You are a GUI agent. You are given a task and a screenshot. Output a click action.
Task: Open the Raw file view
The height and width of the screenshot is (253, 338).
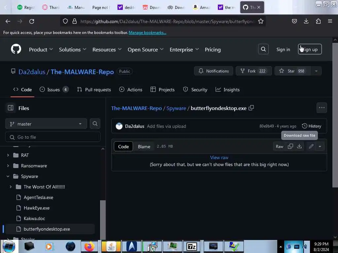(280, 147)
